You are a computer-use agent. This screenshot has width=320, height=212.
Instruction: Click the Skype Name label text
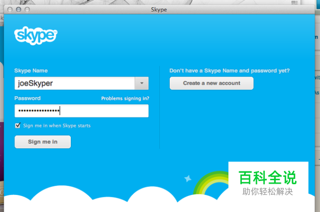click(x=31, y=71)
